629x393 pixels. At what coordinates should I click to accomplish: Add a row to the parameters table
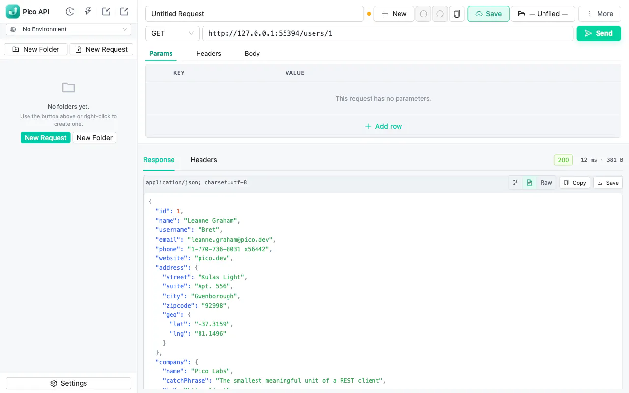(383, 126)
